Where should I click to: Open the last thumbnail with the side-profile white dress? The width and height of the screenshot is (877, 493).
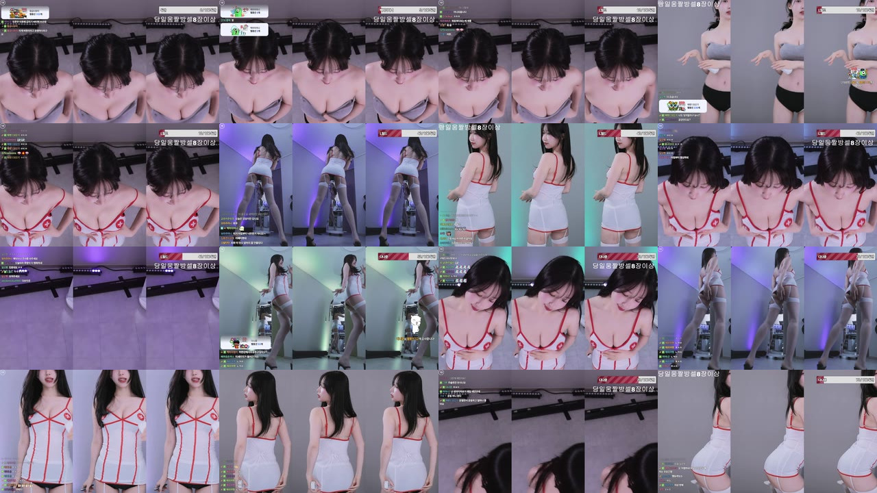pyautogui.click(x=767, y=431)
